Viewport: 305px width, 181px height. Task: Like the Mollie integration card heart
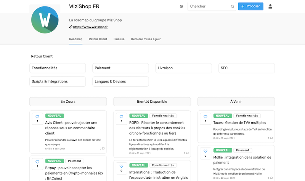point(205,151)
